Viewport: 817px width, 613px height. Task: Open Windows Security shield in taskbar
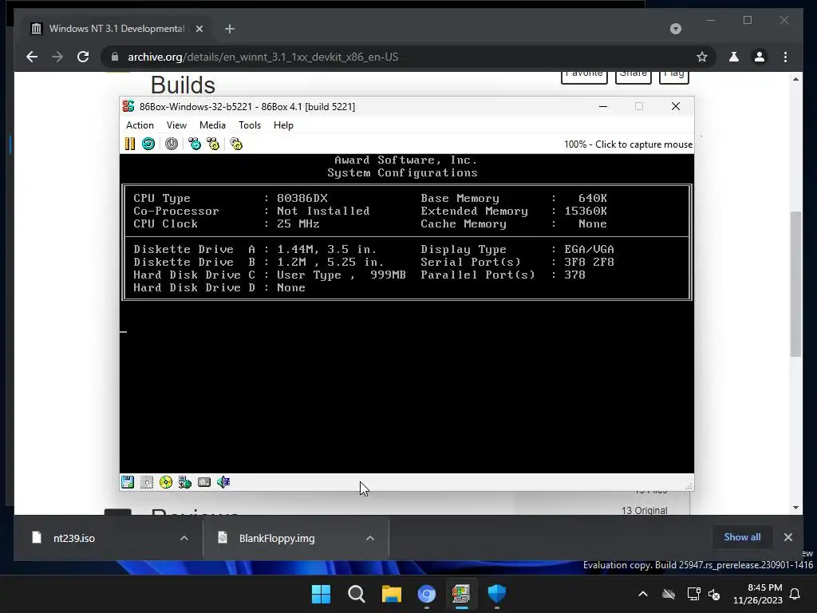tap(496, 594)
